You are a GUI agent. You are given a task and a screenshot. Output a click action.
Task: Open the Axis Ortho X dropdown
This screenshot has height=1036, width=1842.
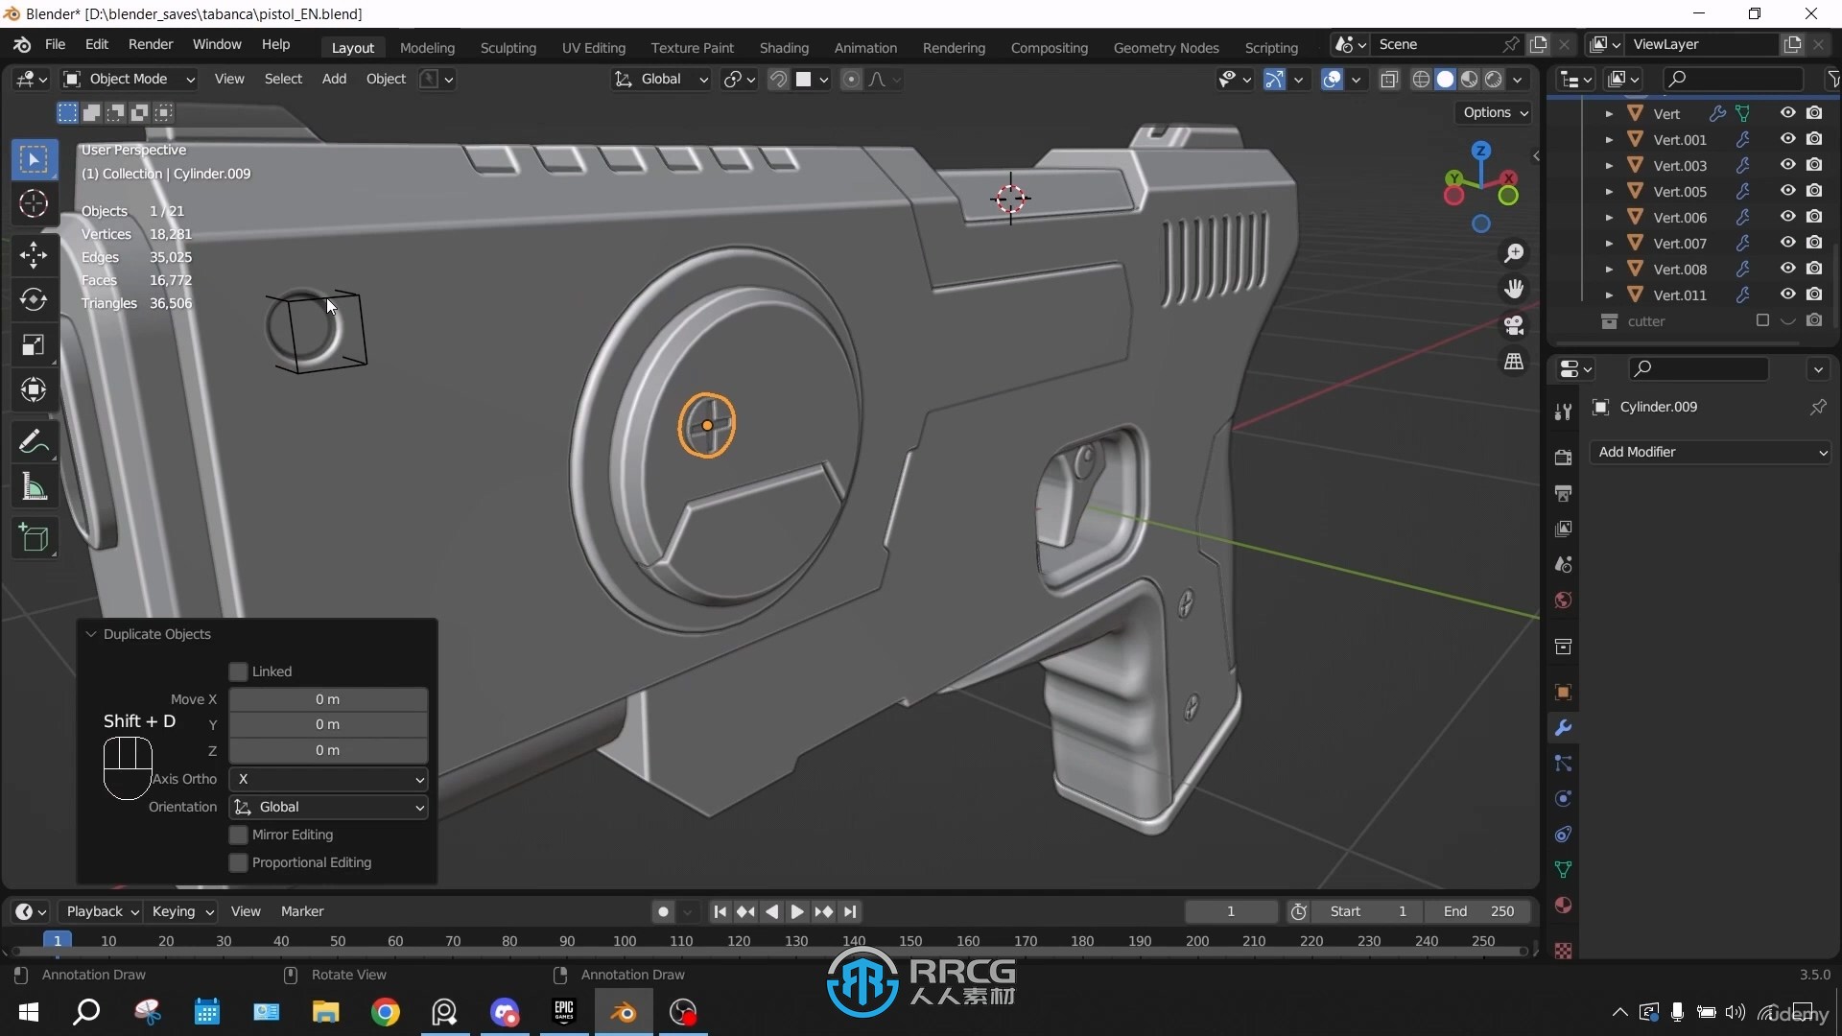click(x=328, y=779)
